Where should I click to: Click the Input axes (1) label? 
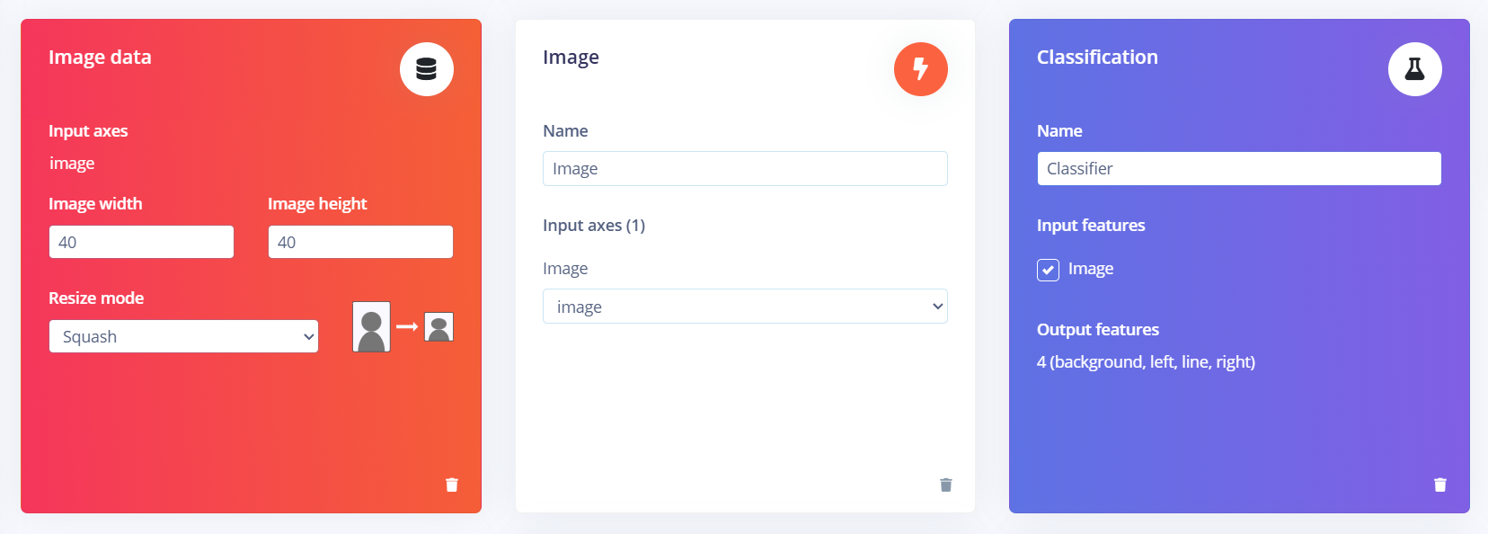point(594,226)
